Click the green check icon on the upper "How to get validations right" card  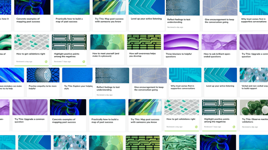(46, 62)
